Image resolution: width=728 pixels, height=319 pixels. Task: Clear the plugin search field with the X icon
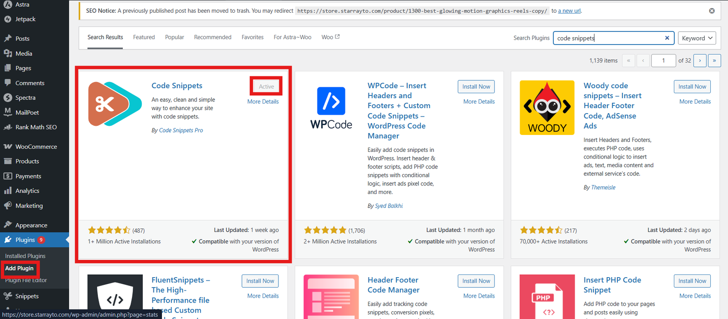click(667, 38)
